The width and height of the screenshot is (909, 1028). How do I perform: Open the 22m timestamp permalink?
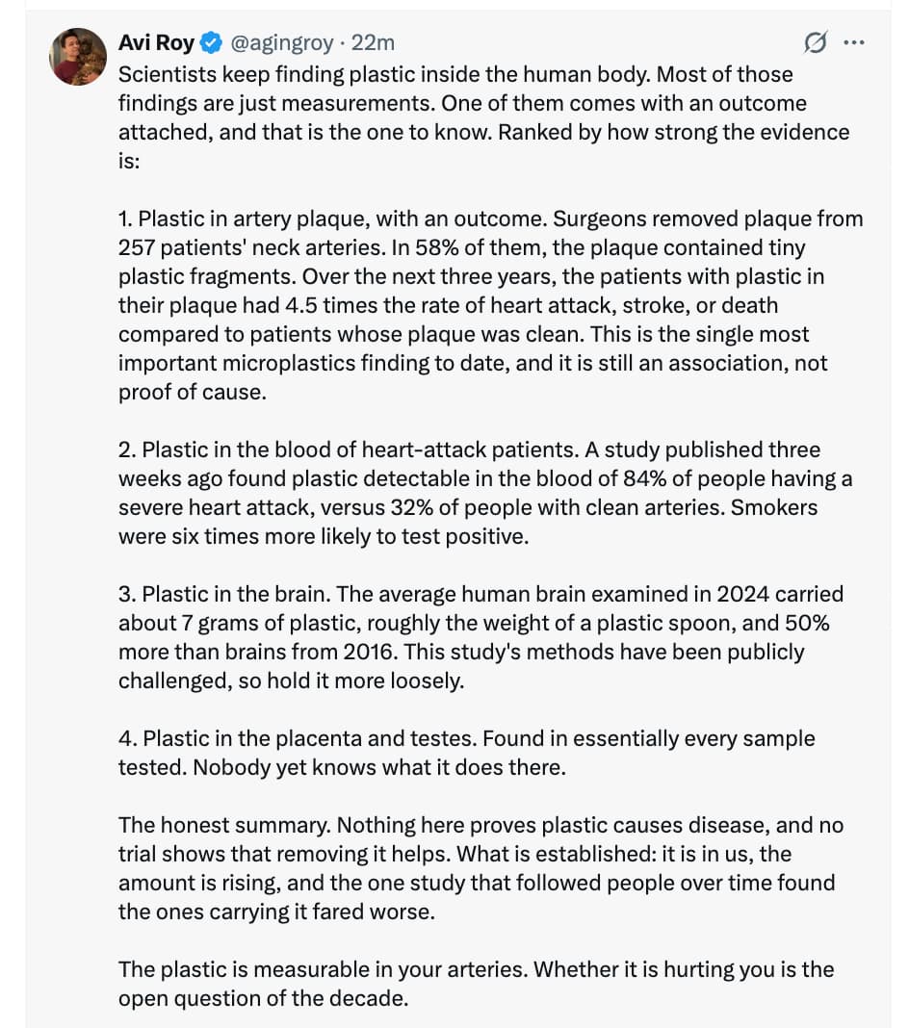(373, 43)
